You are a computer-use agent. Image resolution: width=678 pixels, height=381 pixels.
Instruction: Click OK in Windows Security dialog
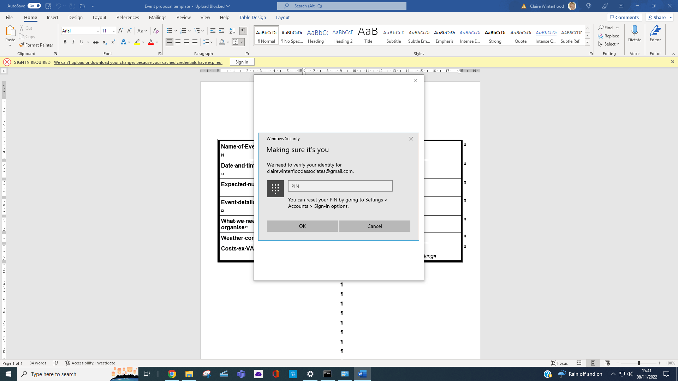(x=302, y=226)
